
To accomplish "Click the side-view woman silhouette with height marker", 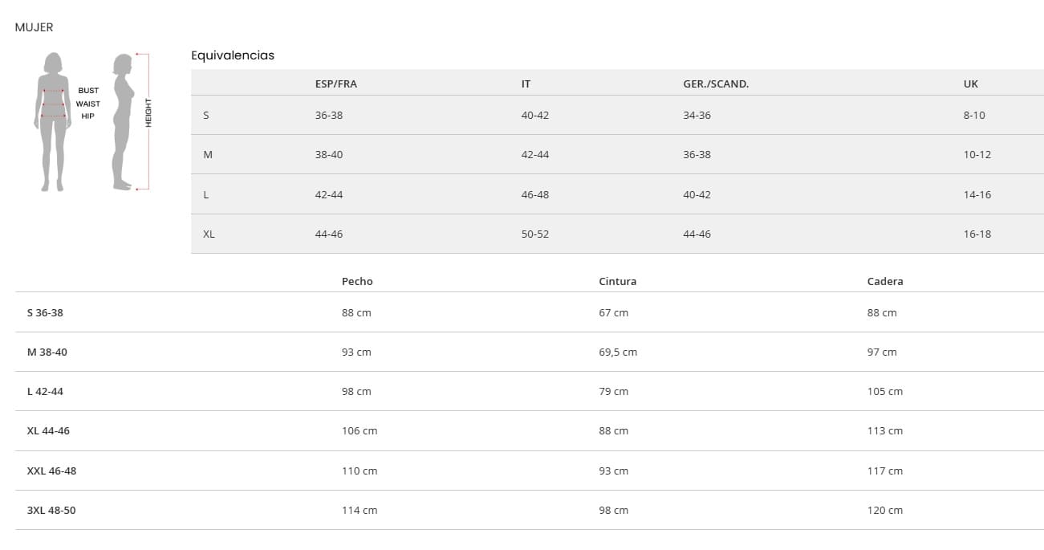I will 123,120.
